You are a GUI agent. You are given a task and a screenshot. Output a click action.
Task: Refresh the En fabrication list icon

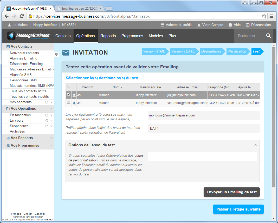47,115
